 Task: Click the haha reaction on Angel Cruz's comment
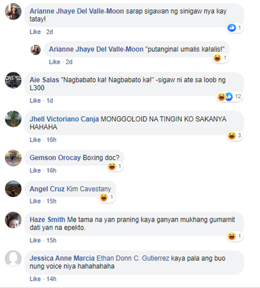tap(104, 197)
